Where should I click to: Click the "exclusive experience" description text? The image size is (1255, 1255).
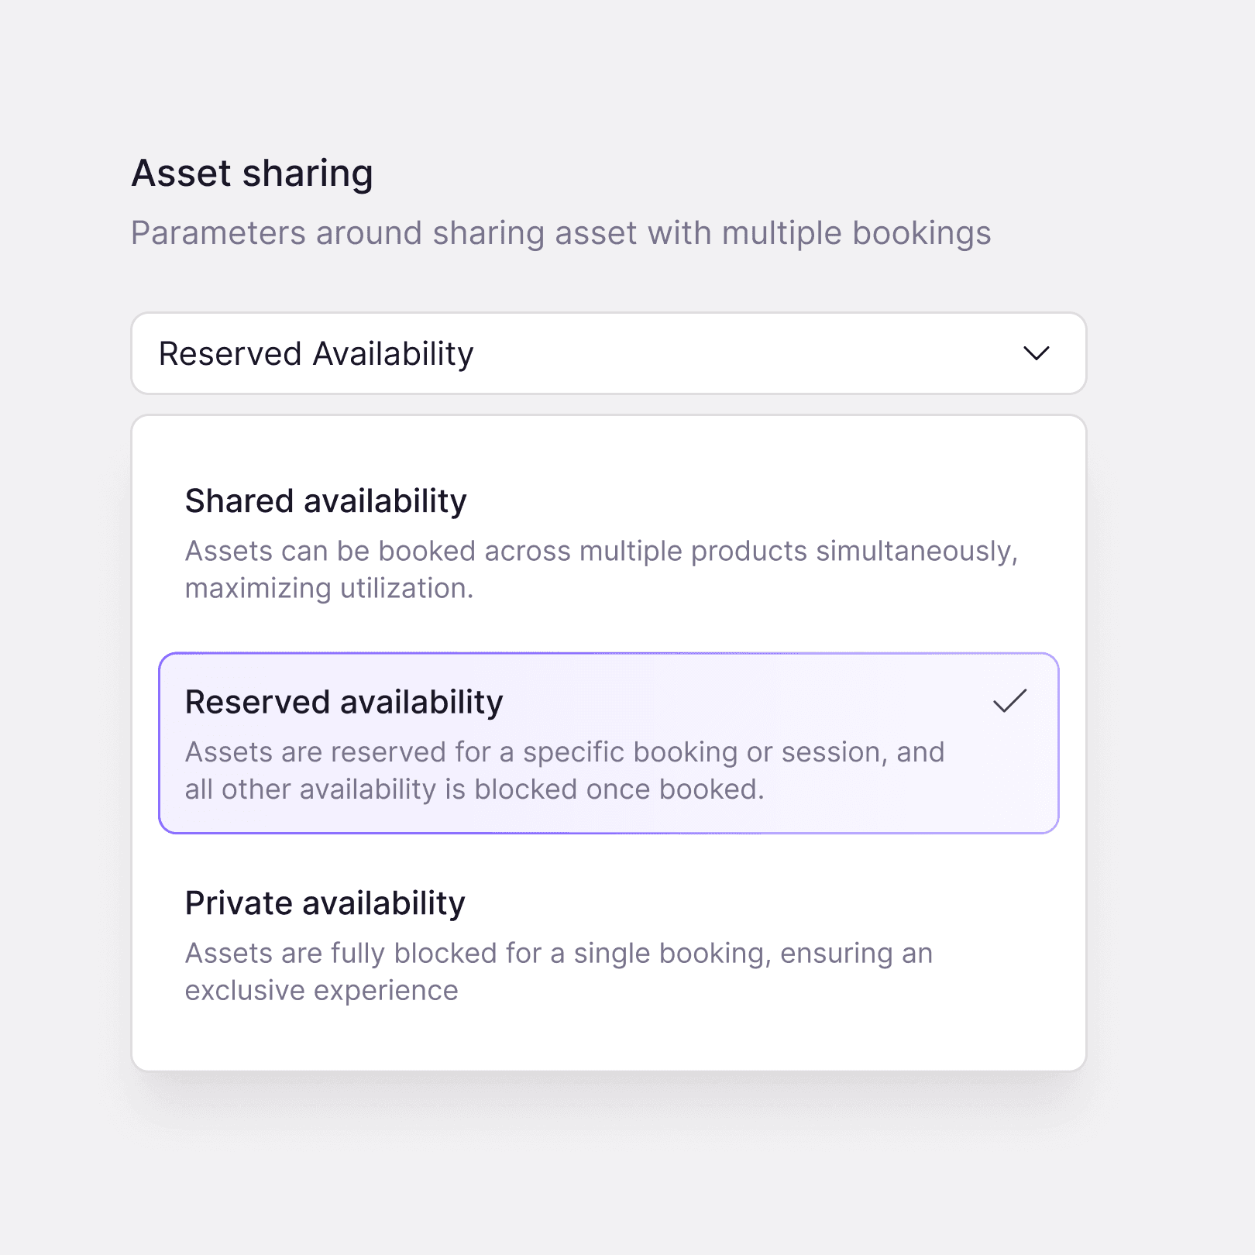pyautogui.click(x=321, y=991)
